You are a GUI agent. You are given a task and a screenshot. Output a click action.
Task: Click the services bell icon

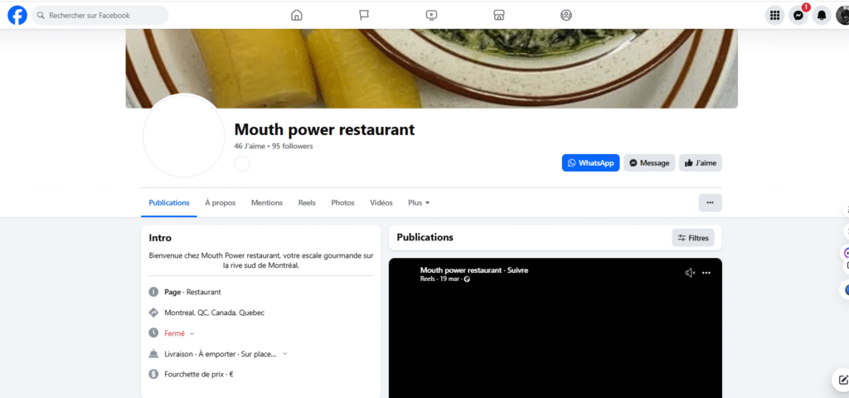click(x=153, y=353)
